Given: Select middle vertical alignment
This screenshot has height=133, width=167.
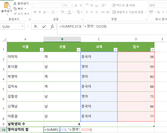Looking at the screenshot, I should click(92, 5).
